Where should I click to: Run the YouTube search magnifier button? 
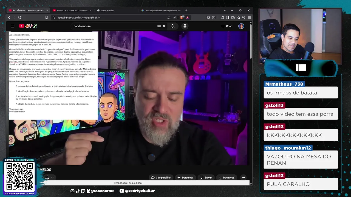[x=172, y=26]
